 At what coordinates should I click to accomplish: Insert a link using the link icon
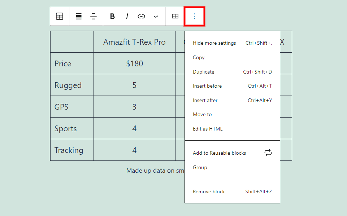(141, 16)
